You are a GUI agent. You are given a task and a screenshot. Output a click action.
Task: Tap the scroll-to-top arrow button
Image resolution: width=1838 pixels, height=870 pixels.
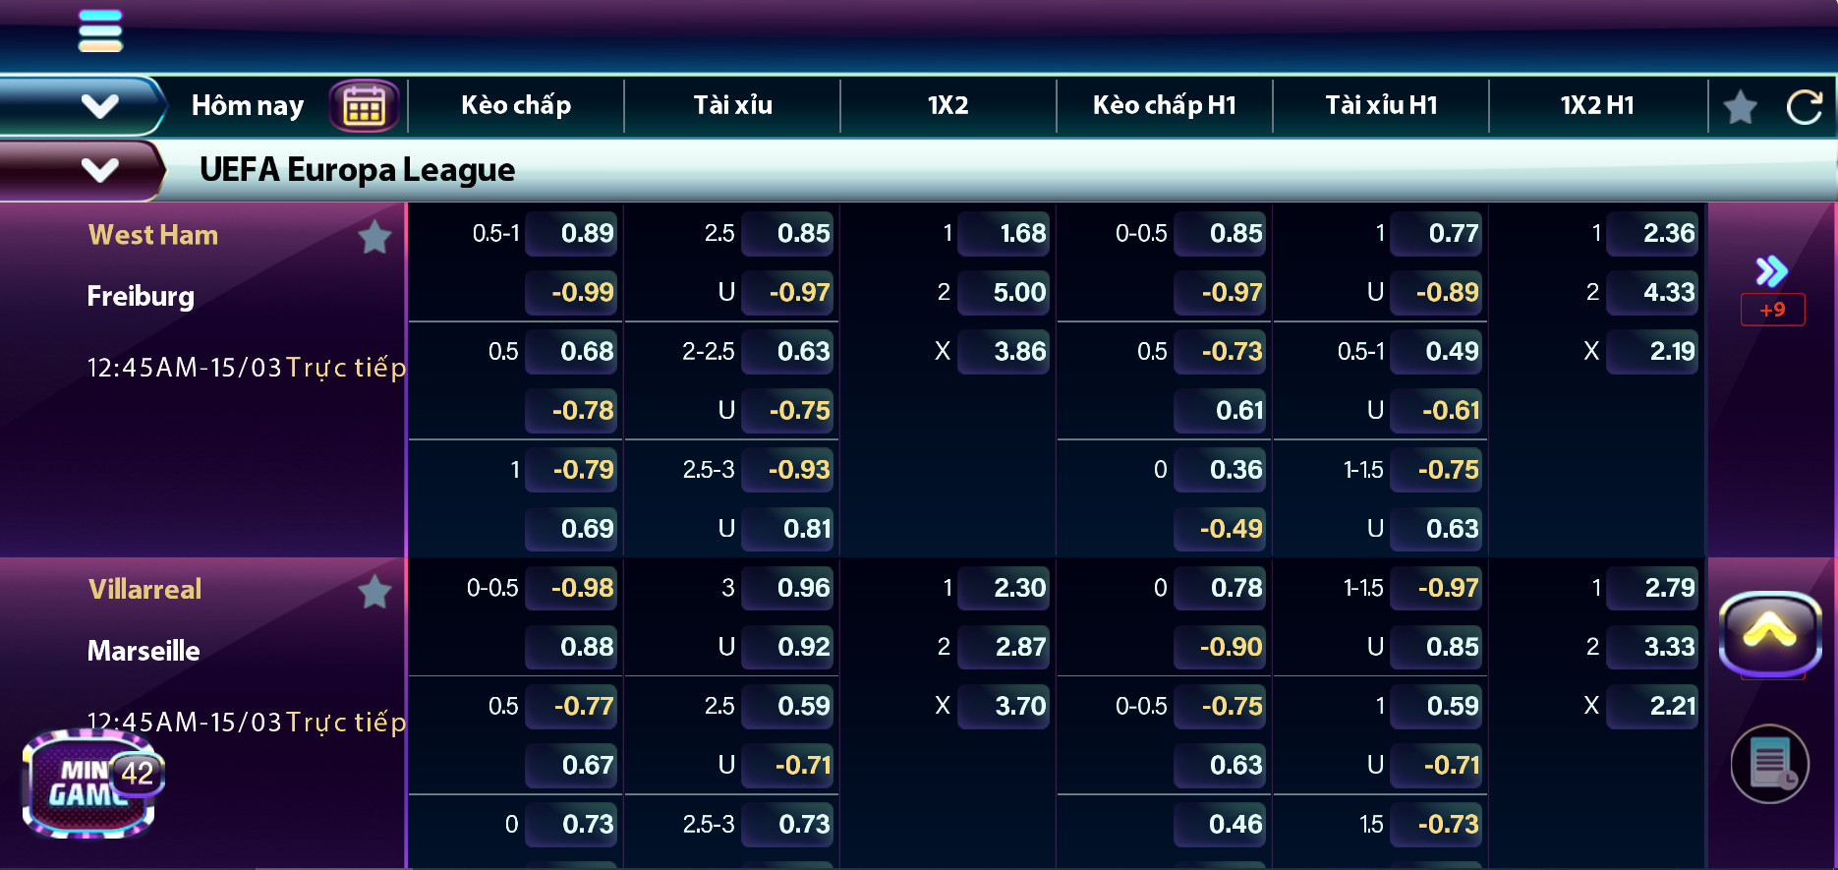click(1769, 633)
